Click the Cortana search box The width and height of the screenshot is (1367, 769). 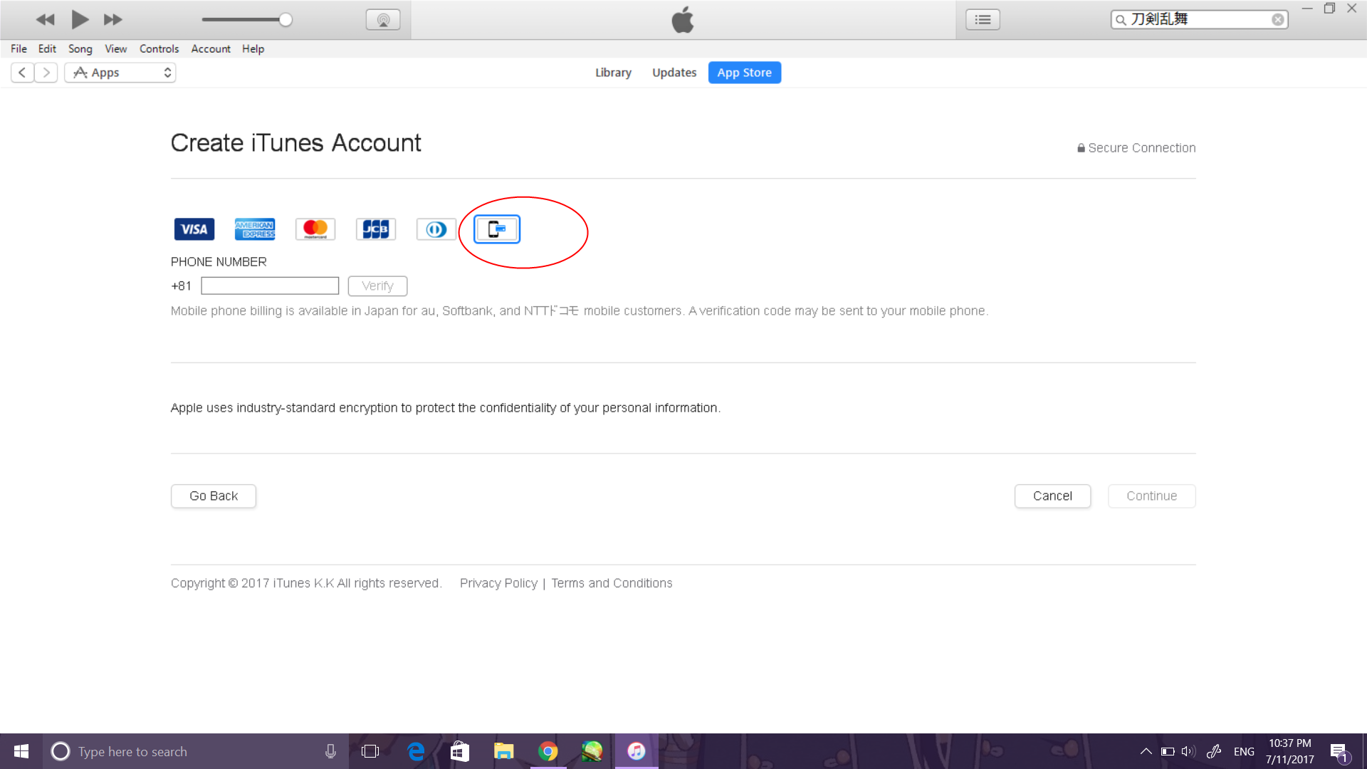(x=196, y=751)
